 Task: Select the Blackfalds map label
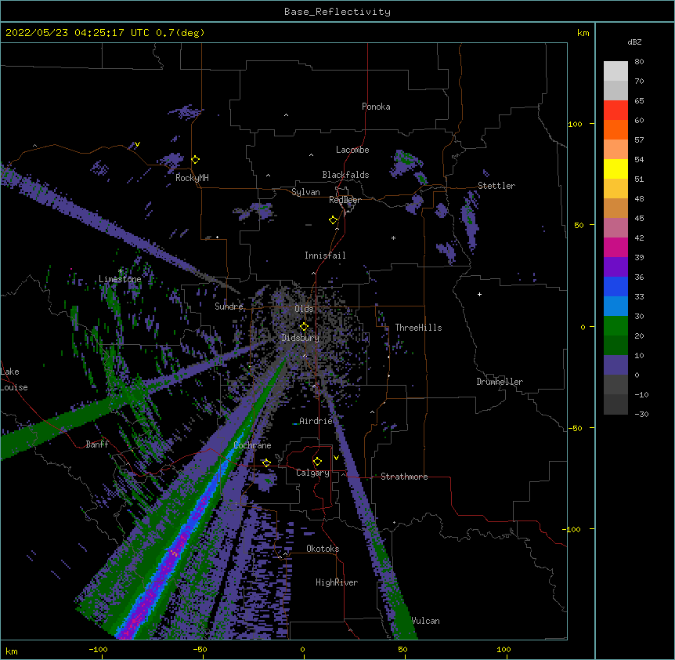345,175
